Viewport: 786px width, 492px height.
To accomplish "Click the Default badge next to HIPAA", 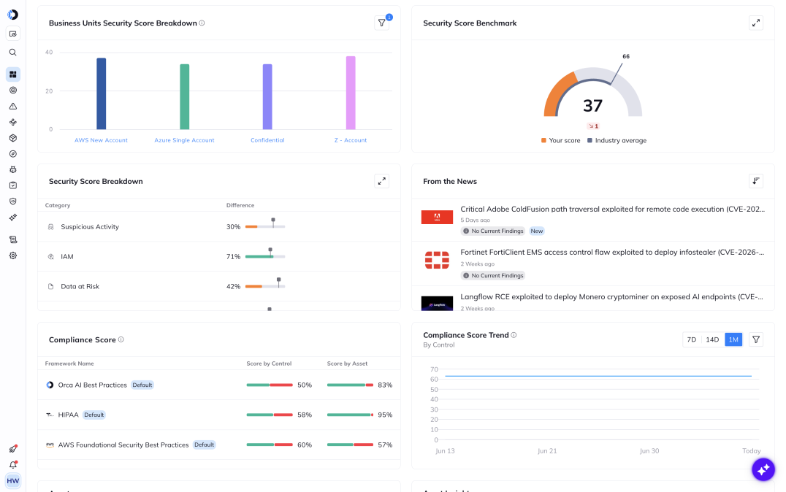I will (x=94, y=415).
